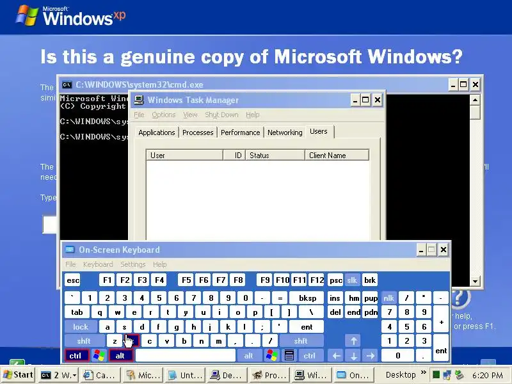Select the Users tab
The height and width of the screenshot is (384, 512).
tap(319, 131)
